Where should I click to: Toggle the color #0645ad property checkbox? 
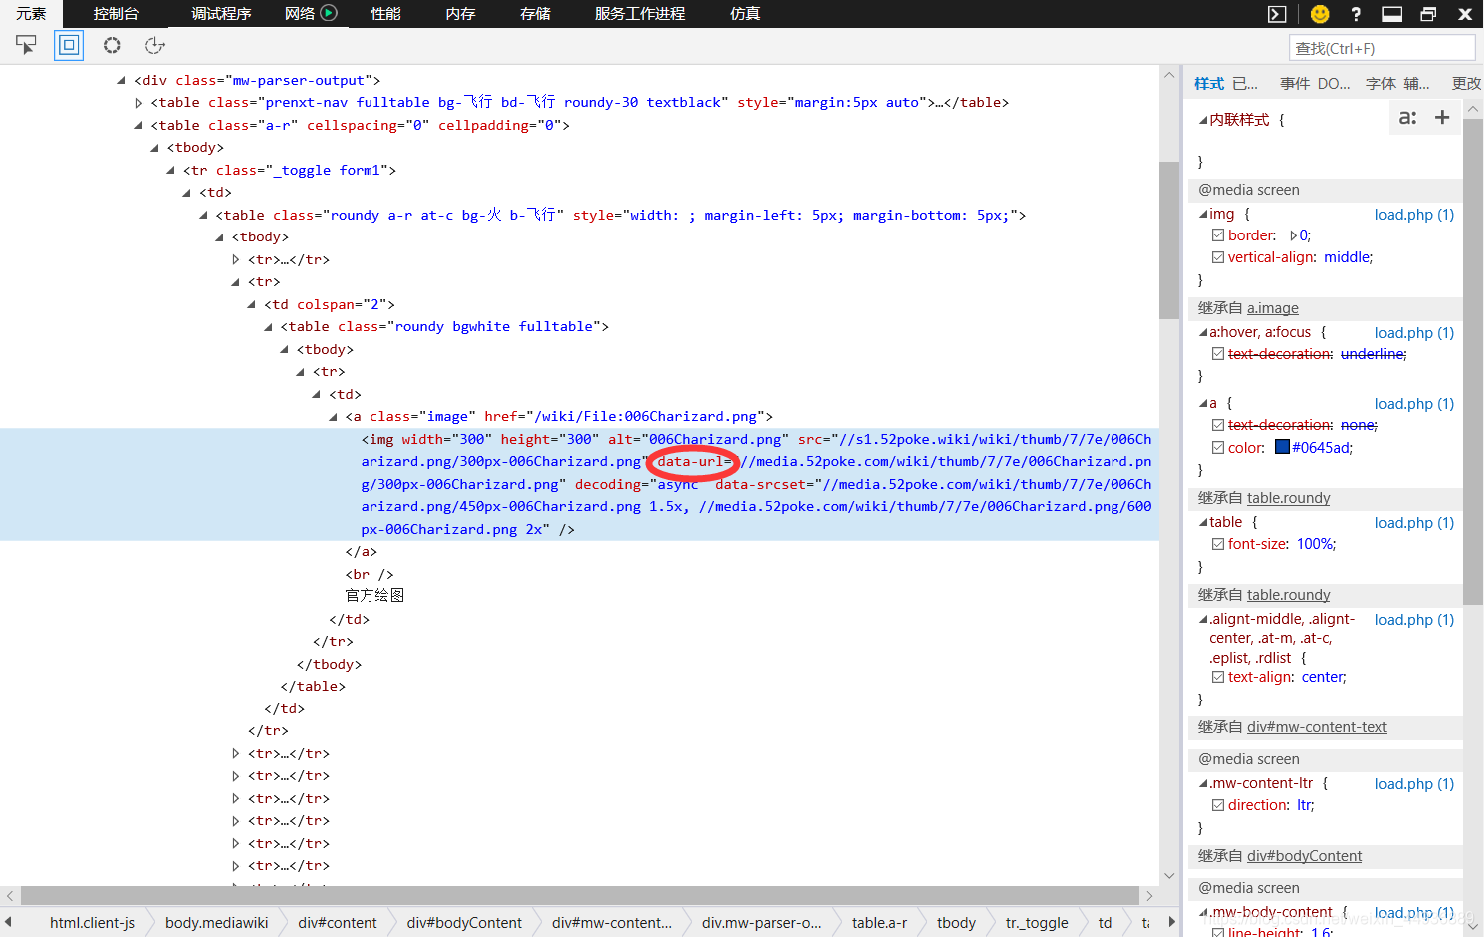pyautogui.click(x=1218, y=448)
